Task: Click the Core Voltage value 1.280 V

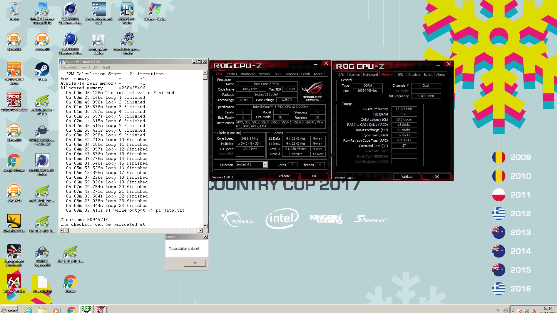Action: pos(287,100)
